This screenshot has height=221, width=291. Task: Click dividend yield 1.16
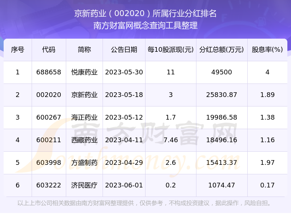pos(267,140)
